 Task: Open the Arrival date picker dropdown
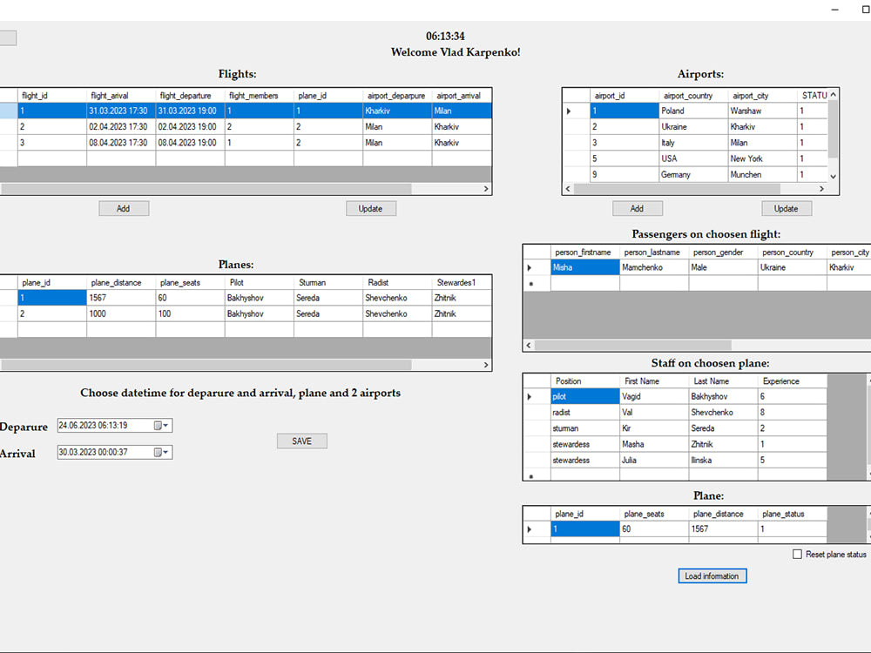coord(161,452)
